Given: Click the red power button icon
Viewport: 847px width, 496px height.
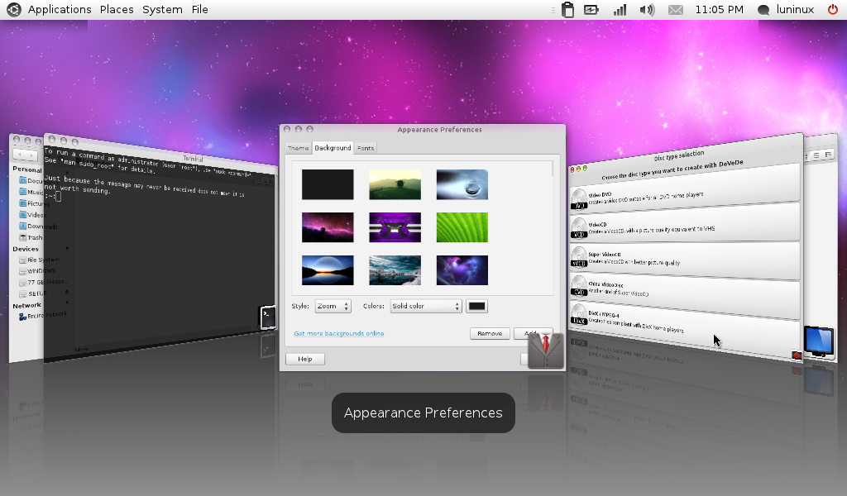Looking at the screenshot, I should click(x=832, y=10).
